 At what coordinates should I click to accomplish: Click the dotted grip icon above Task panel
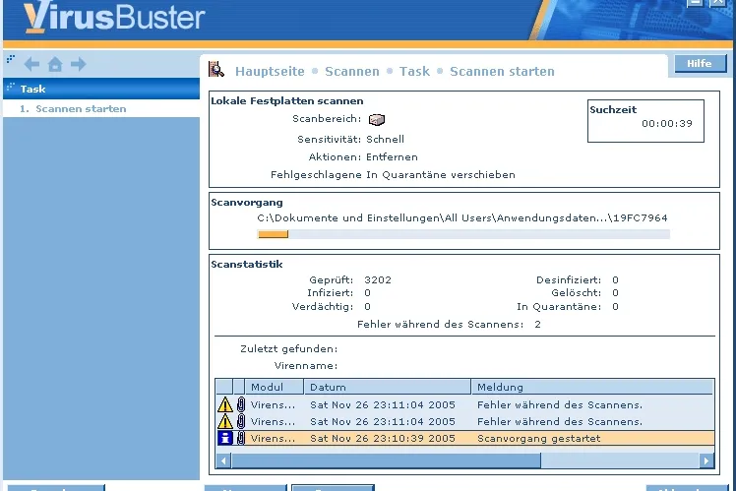coord(11,59)
